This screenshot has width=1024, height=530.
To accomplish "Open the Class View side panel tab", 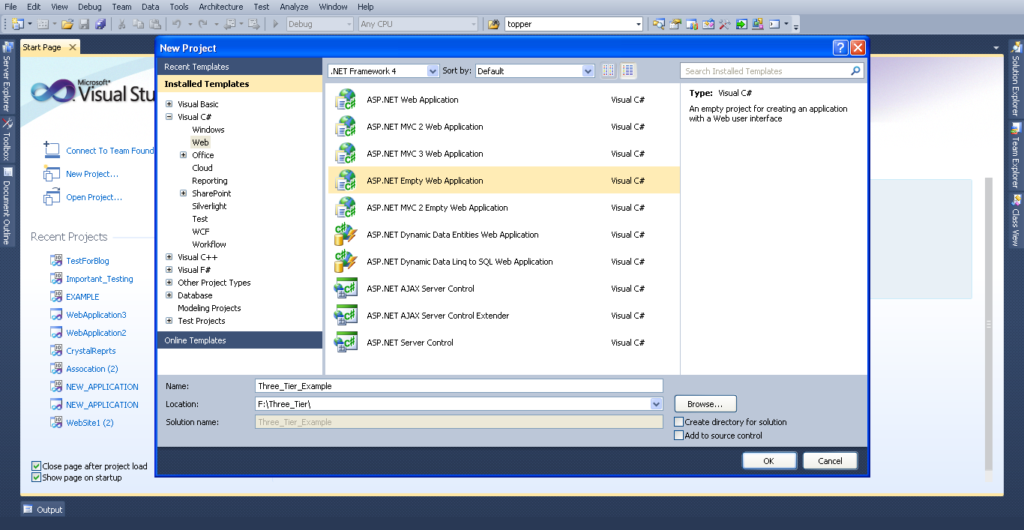I will coord(1016,220).
